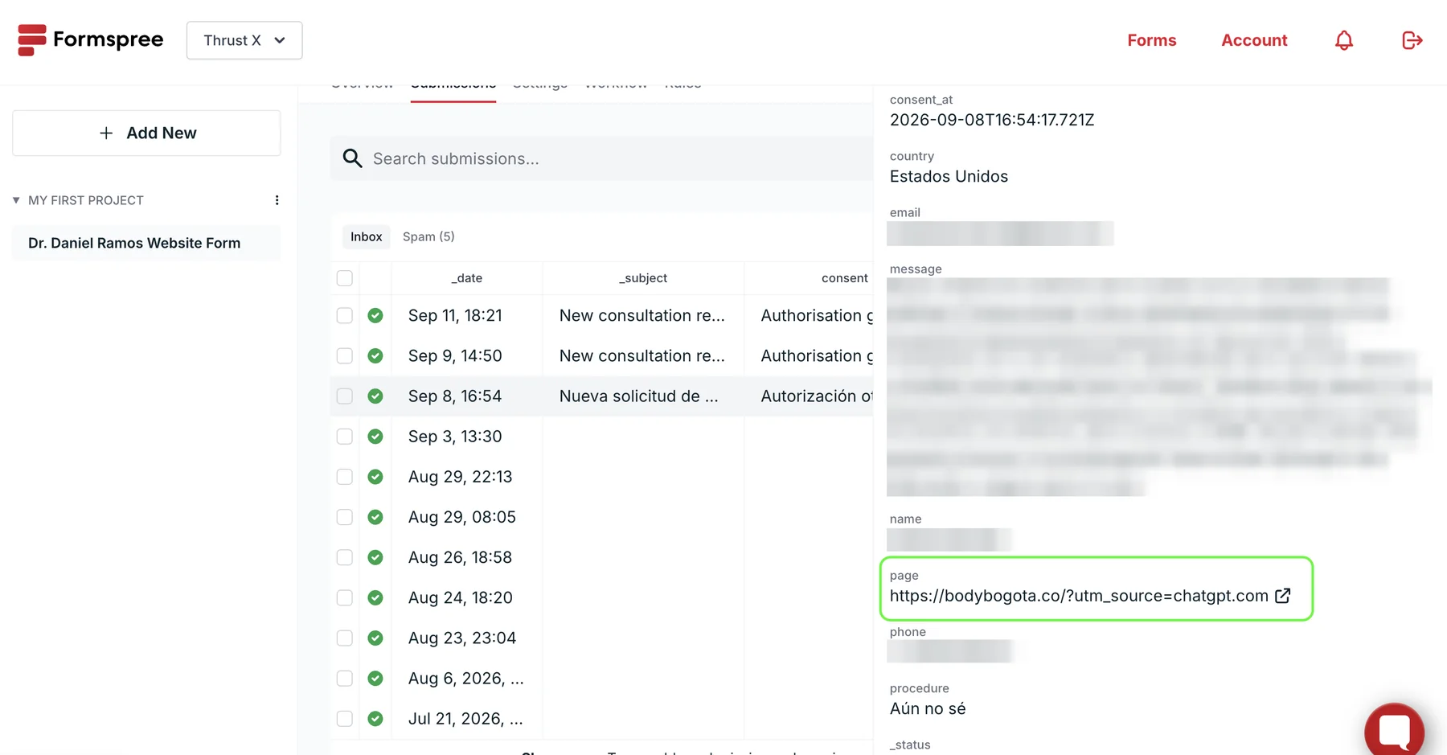The image size is (1447, 755).
Task: Open the bodybogota.co page URL link
Action: [x=1079, y=596]
